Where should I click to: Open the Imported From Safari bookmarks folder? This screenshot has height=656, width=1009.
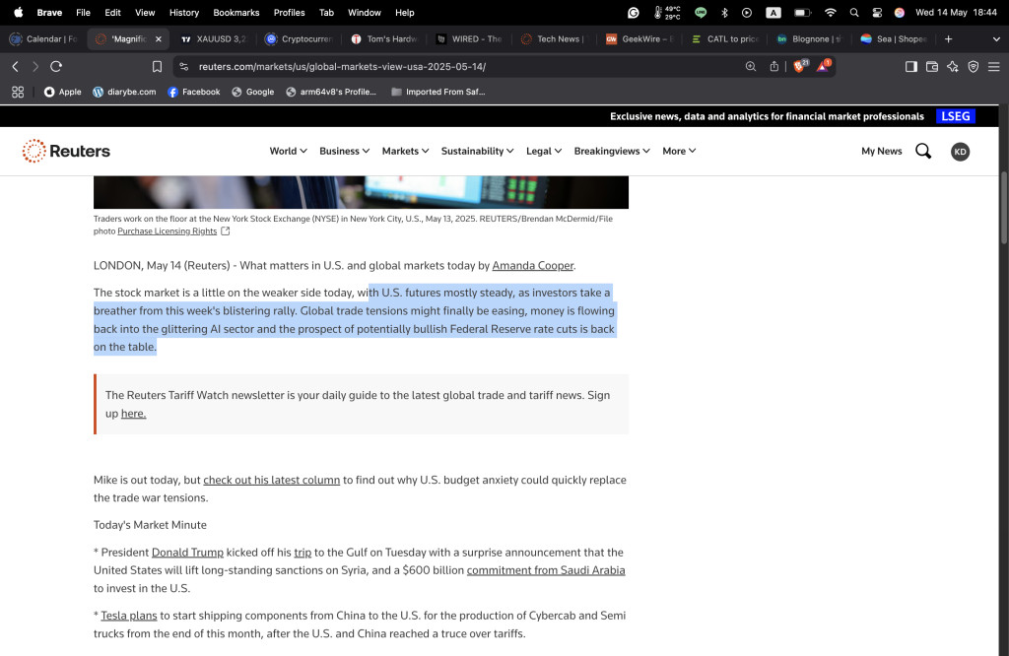[437, 92]
